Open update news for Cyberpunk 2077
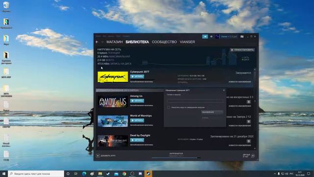314x177 pixels. point(240,82)
